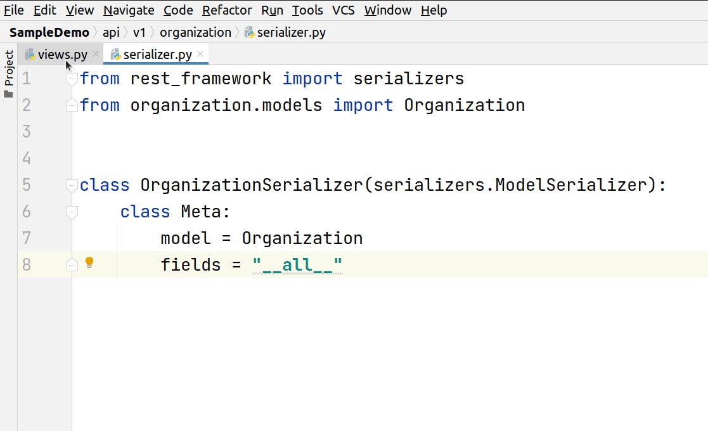Click the Python file icon on views.py tab
The image size is (708, 431).
(30, 55)
